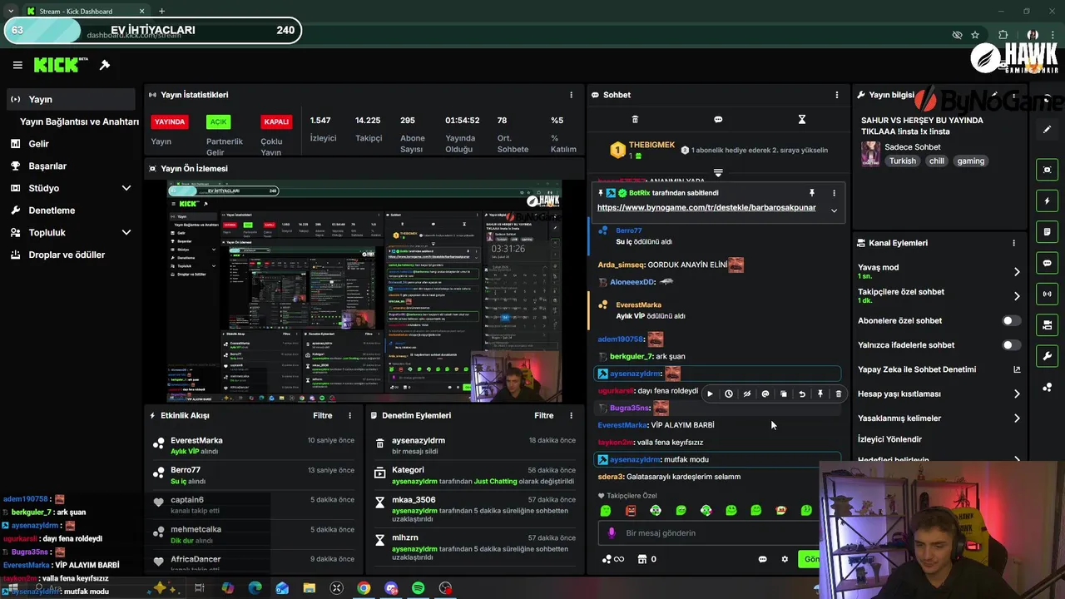Click the reply arrow in message actions

[801, 394]
